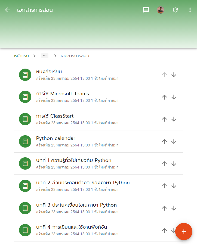
Task: Open บทที่ 3 ประโยคเงื่อนไขในภาษา Python
Action: pos(76,205)
